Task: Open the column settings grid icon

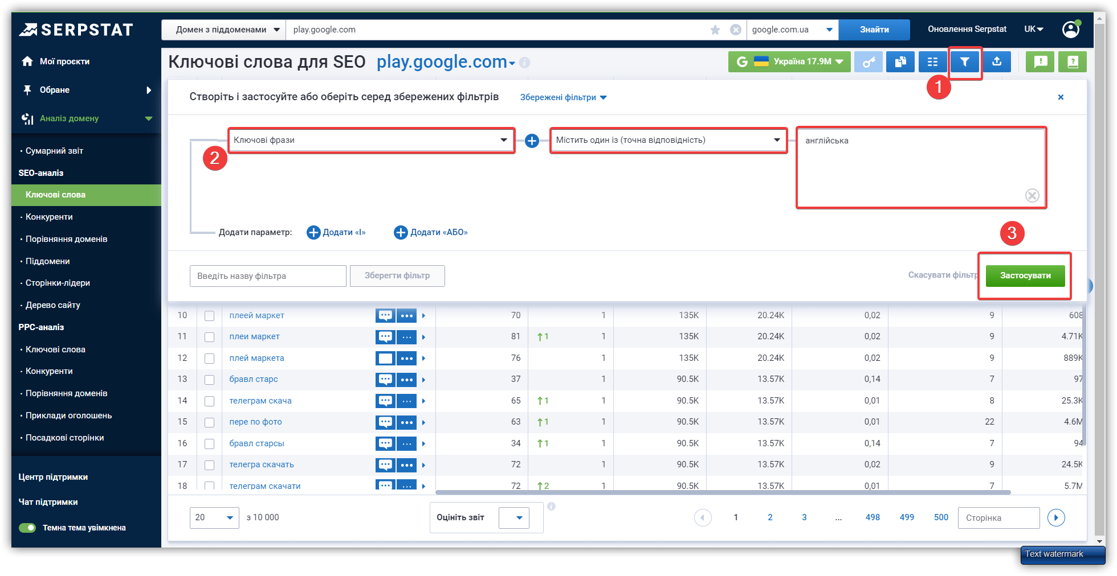Action: tap(932, 61)
